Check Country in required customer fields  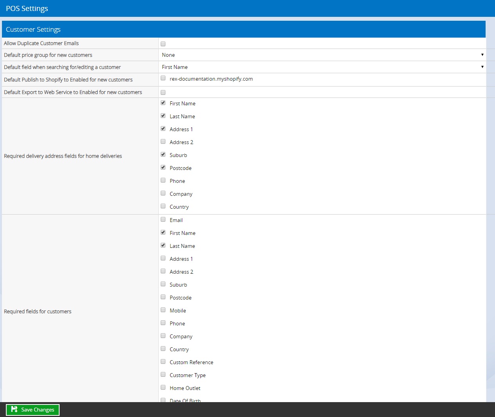point(163,349)
